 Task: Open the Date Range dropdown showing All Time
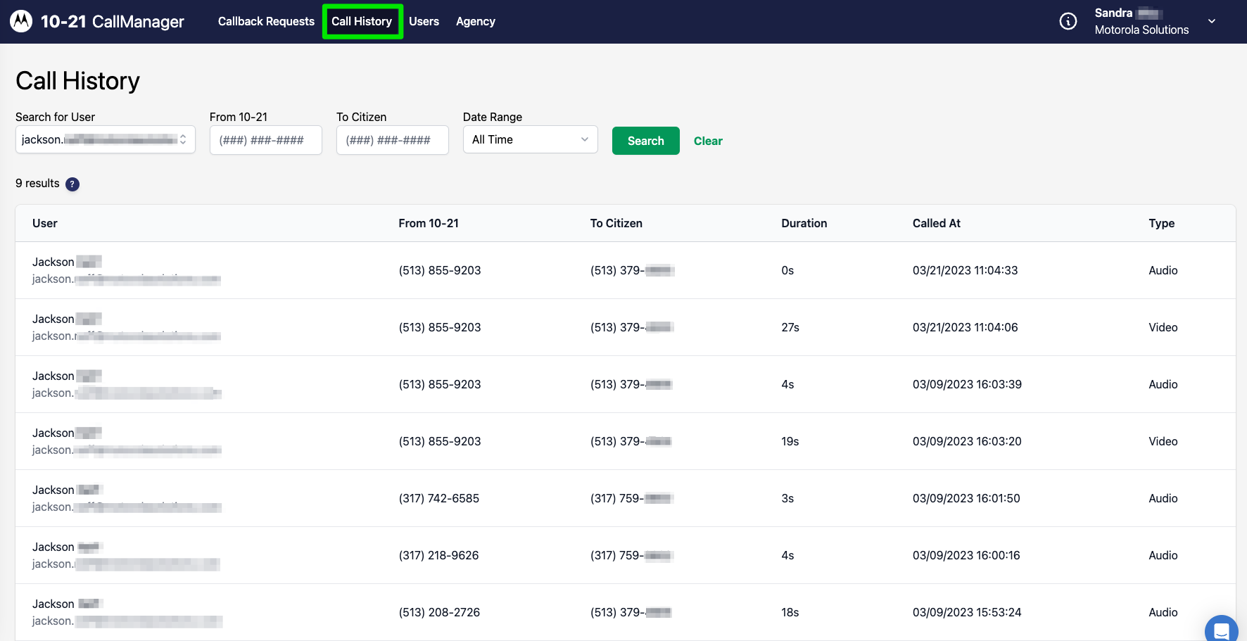(x=530, y=139)
